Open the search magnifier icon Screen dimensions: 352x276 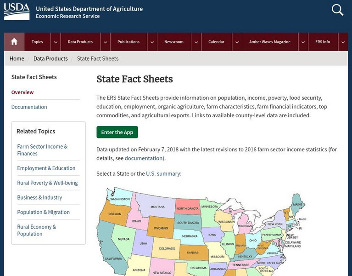[337, 10]
